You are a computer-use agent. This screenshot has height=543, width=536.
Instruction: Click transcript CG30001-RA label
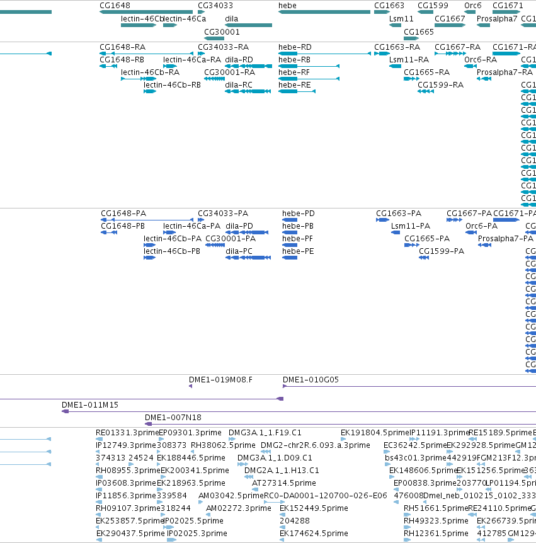click(229, 72)
